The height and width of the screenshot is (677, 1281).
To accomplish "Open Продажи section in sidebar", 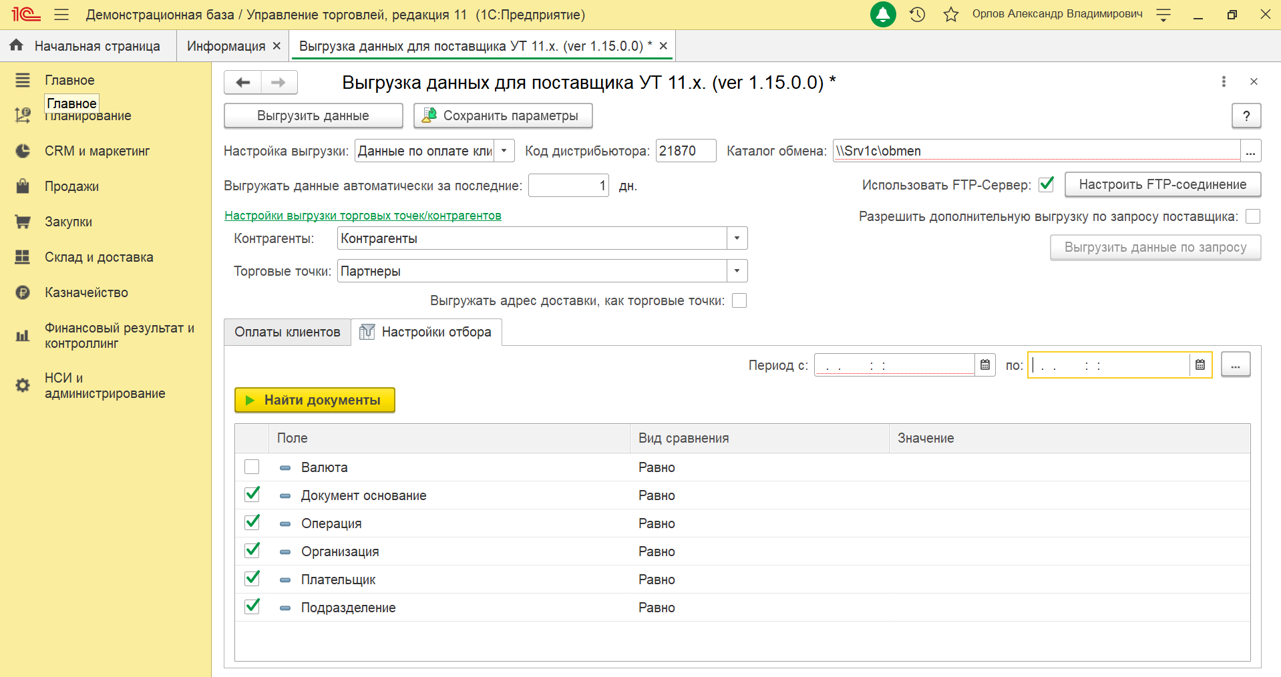I will click(x=71, y=186).
